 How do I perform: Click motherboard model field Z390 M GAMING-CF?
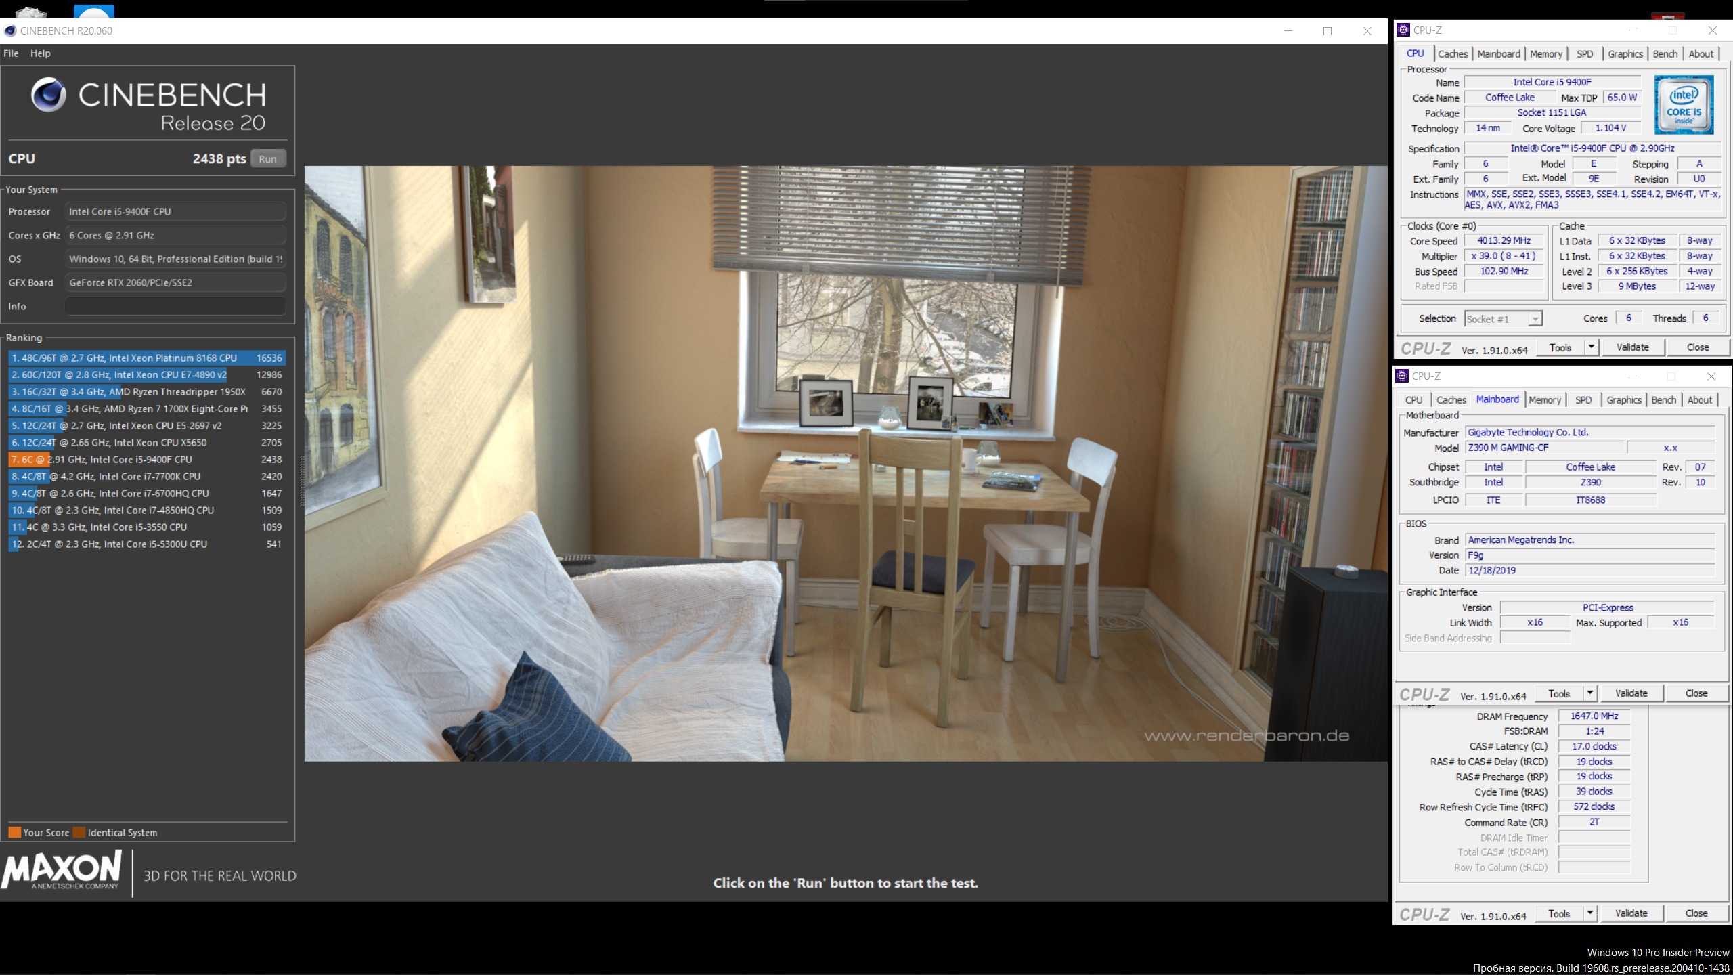(1545, 448)
